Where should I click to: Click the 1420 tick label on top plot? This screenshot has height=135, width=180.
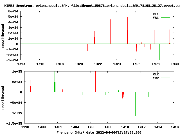click(x=79, y=64)
